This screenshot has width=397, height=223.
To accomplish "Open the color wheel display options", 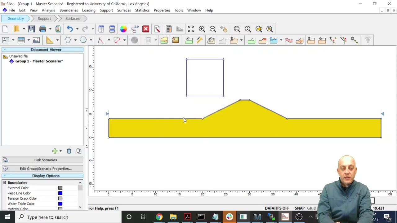I will [x=123, y=29].
